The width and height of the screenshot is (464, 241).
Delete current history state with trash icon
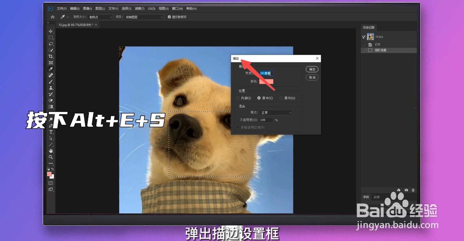point(413,190)
